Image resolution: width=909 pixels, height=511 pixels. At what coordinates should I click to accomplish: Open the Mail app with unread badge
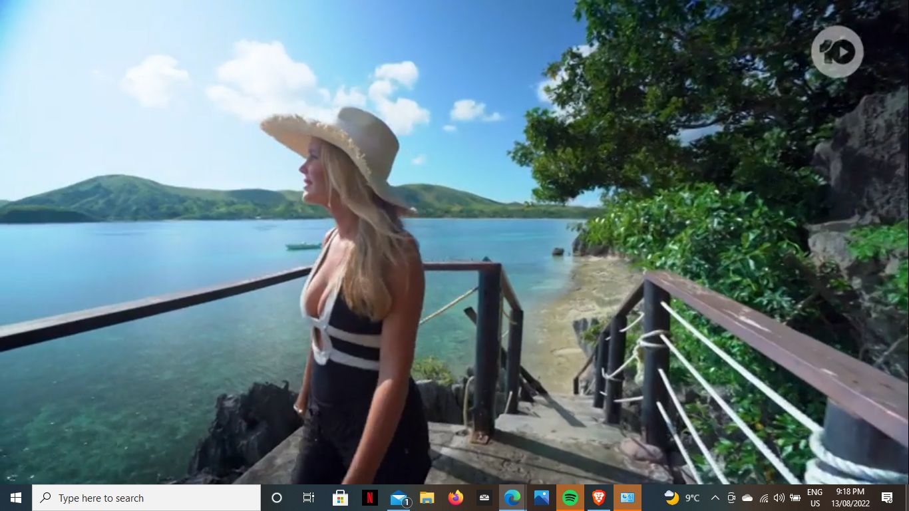coord(399,498)
